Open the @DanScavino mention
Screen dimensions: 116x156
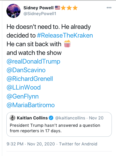(26, 70)
